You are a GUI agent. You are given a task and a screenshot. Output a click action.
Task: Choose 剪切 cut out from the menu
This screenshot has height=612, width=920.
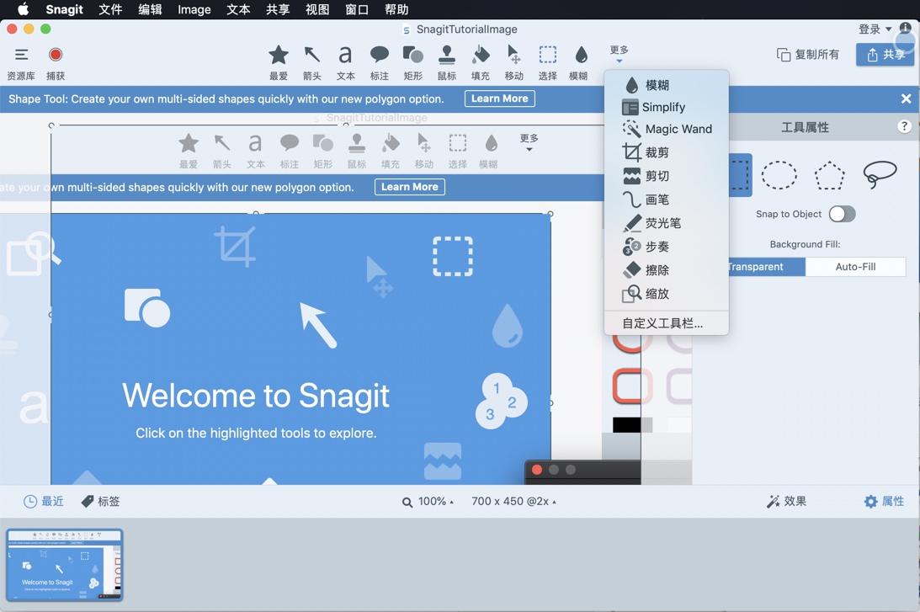point(667,176)
